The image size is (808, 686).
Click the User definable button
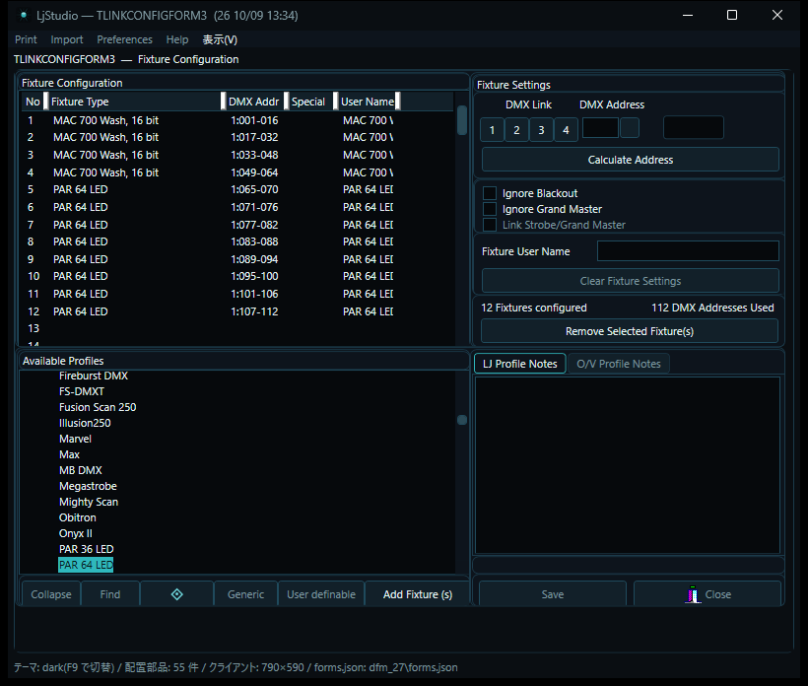tap(321, 594)
